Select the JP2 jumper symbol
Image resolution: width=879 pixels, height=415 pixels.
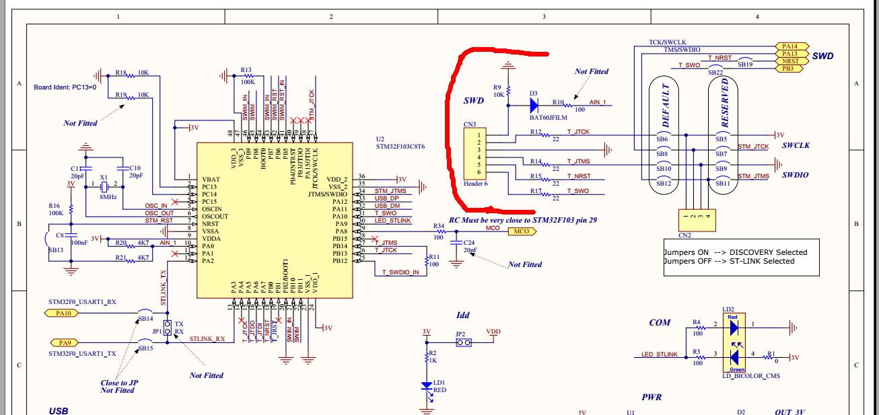point(462,342)
